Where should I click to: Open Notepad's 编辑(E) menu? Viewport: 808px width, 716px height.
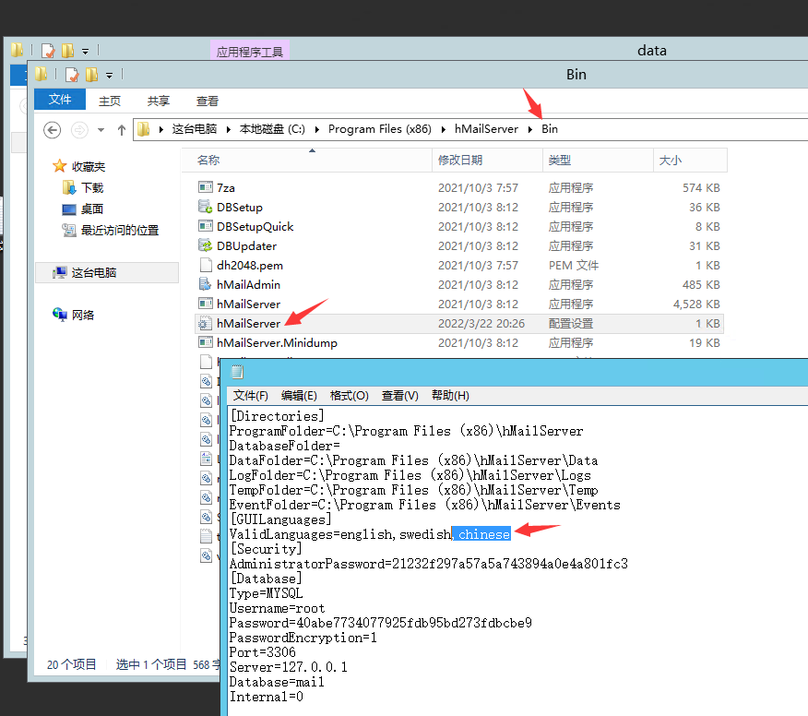299,395
